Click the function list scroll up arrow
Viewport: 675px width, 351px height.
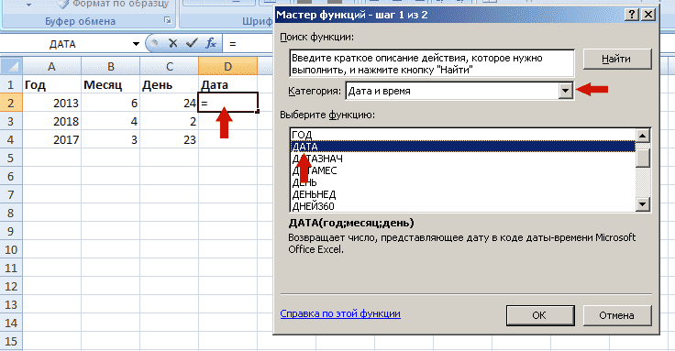point(642,136)
